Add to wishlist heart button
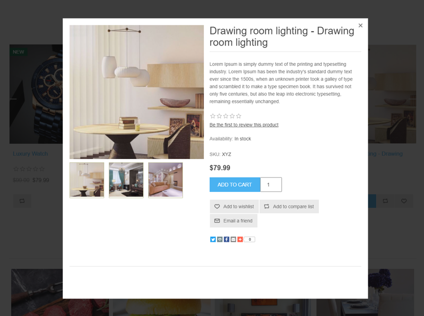 [x=234, y=206]
